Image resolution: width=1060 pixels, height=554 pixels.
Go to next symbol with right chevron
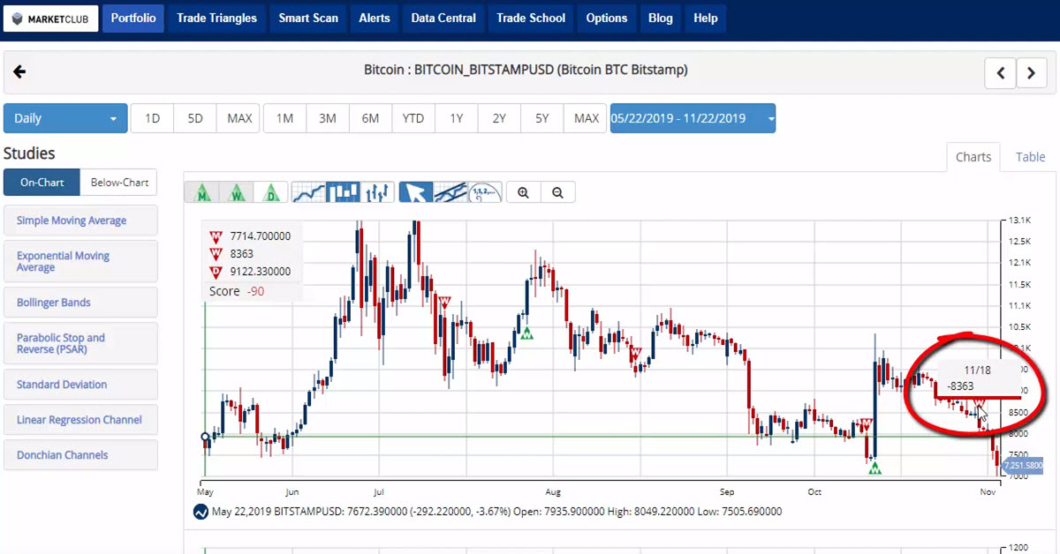pyautogui.click(x=1031, y=74)
